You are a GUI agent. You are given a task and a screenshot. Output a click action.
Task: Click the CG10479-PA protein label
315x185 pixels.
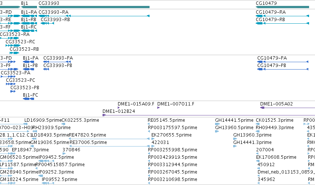tap(272, 58)
